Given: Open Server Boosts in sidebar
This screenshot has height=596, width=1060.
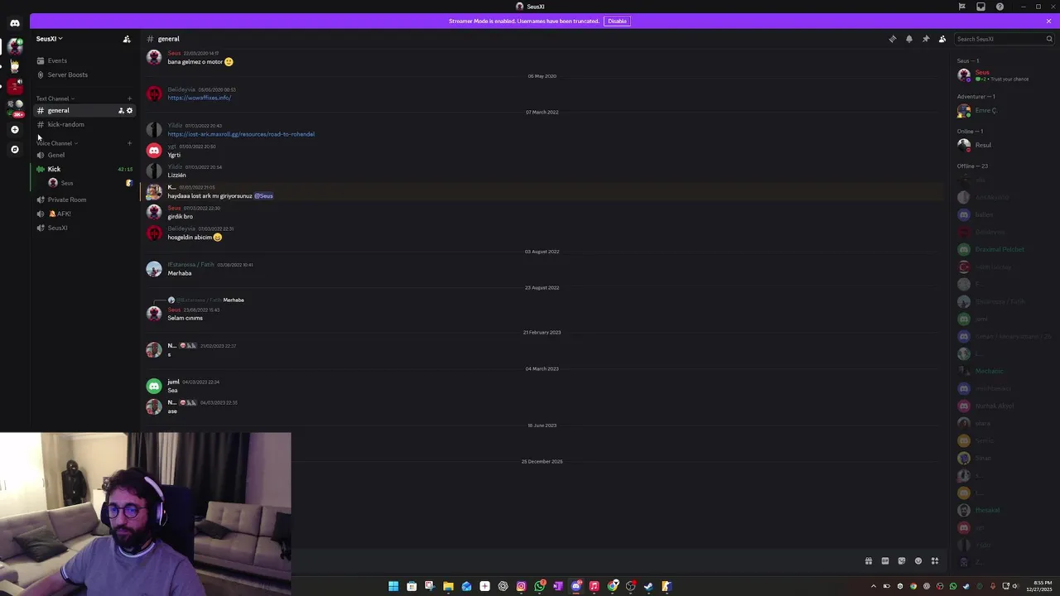Looking at the screenshot, I should [x=67, y=74].
